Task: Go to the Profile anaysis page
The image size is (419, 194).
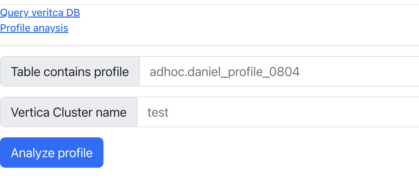Action: 34,28
